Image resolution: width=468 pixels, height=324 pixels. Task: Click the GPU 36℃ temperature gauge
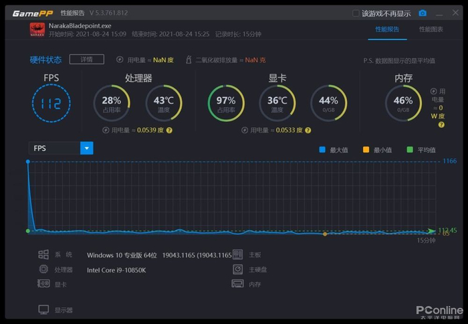pos(277,103)
